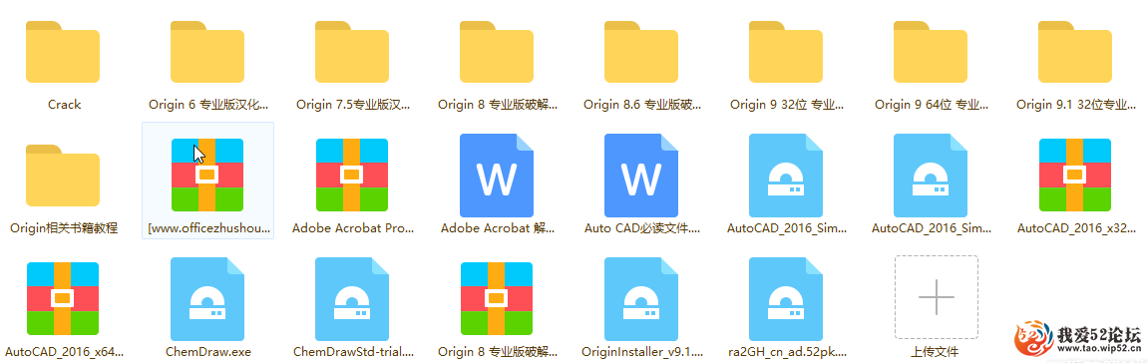The height and width of the screenshot is (363, 1148).
Task: Select the AutoCAD_2016_x32 archive file
Action: point(1075,175)
